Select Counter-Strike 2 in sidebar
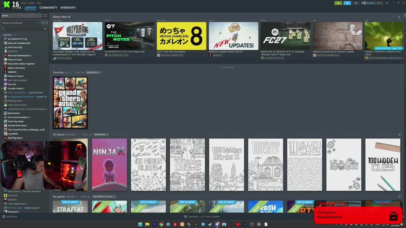The height and width of the screenshot is (228, 406). pos(16,88)
